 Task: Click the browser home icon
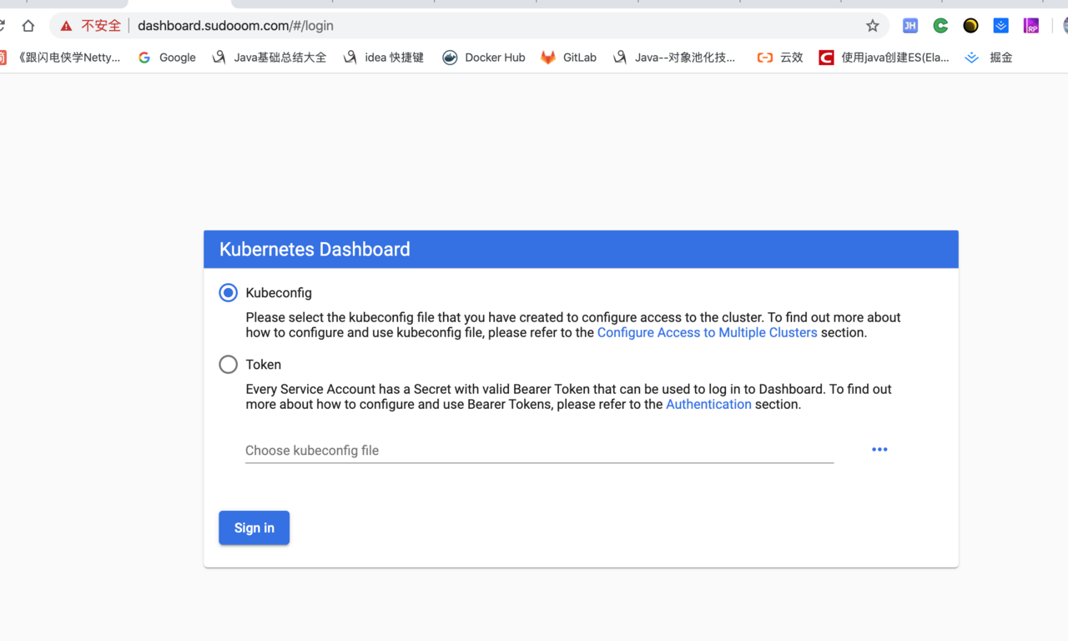click(x=28, y=26)
